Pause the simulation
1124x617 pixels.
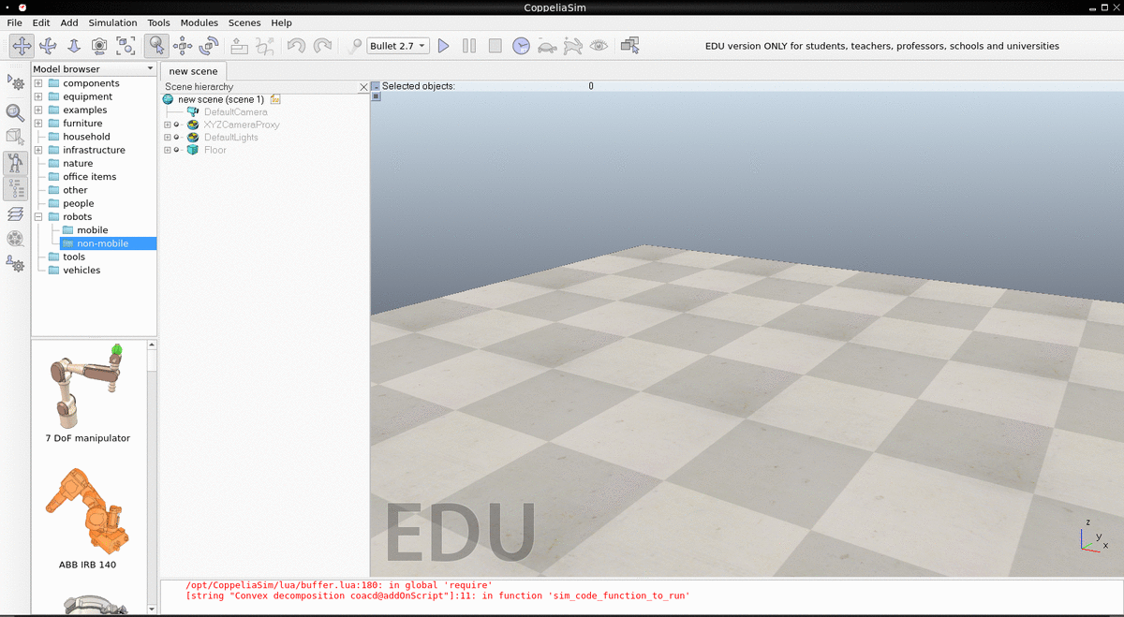469,45
